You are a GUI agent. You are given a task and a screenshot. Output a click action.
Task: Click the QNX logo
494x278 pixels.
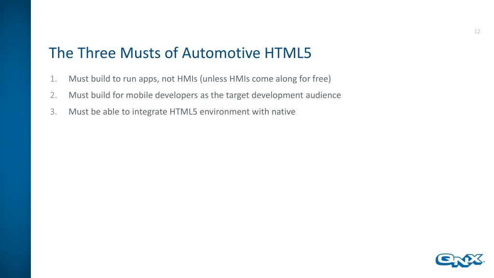(x=460, y=260)
